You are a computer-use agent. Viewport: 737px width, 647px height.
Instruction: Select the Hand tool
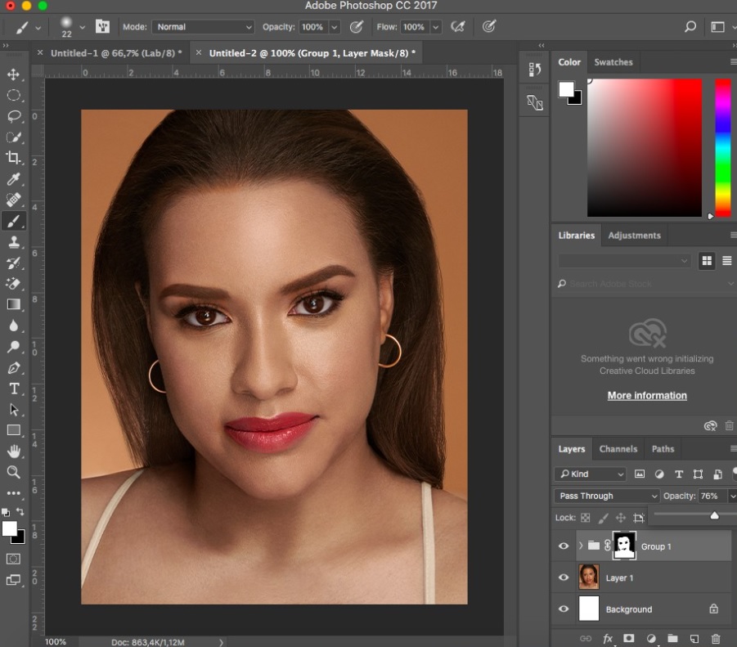13,451
